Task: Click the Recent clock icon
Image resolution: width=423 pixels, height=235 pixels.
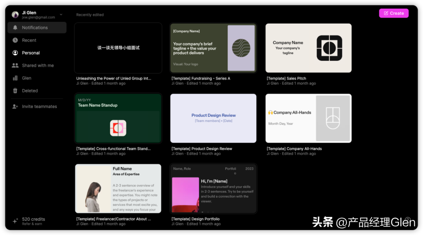Action: click(x=15, y=40)
